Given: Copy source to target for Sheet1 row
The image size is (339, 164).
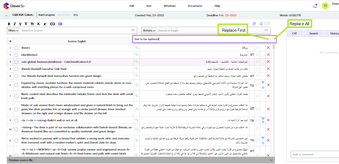Looking at the screenshot, I should tap(137, 48).
